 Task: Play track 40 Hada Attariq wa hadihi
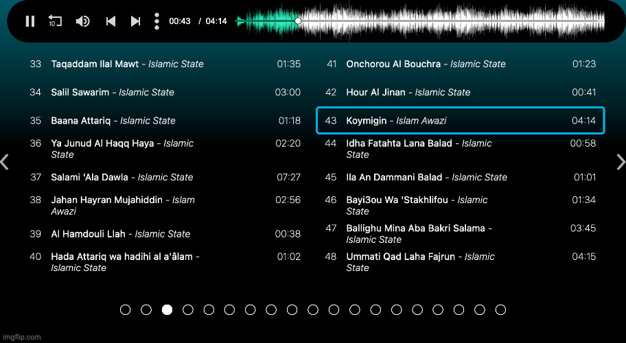165,262
